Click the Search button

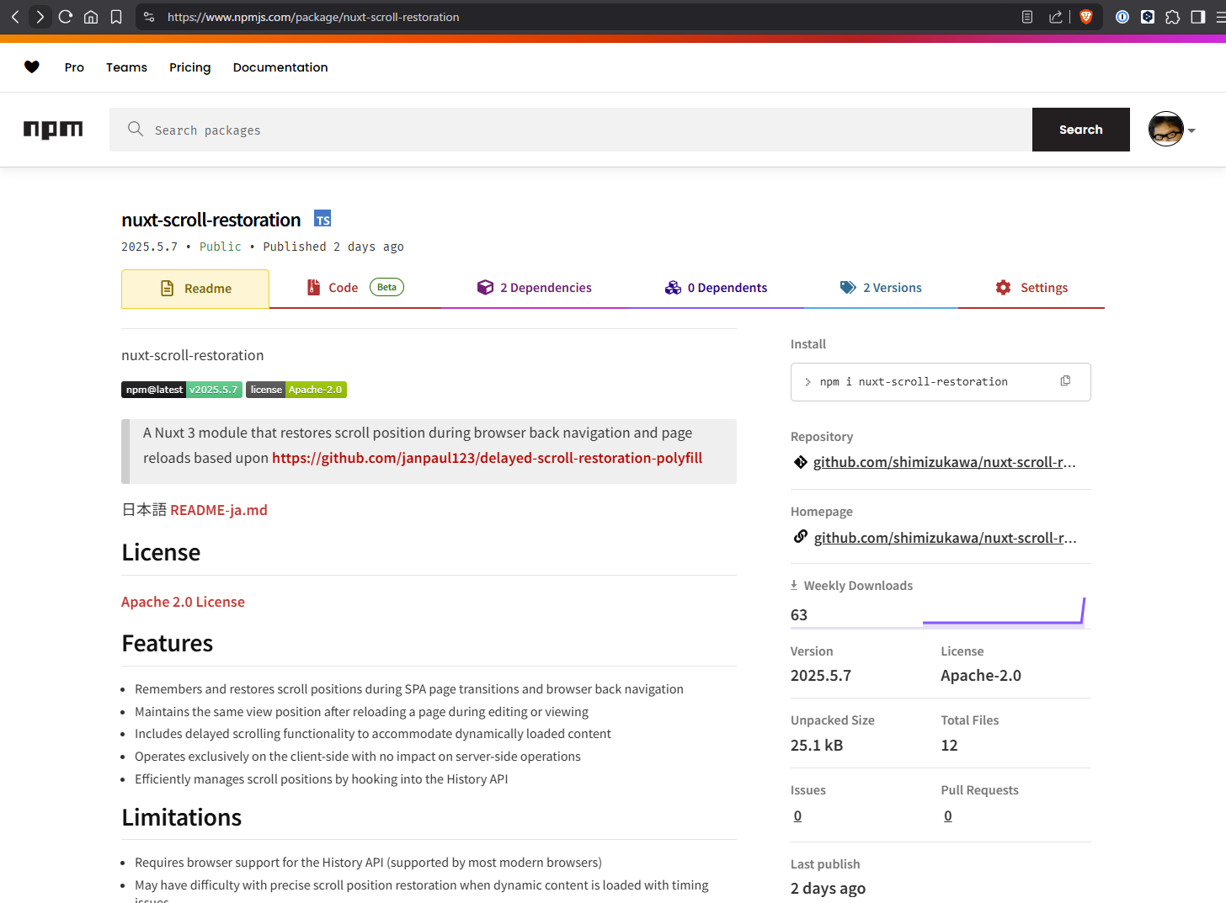pyautogui.click(x=1081, y=130)
